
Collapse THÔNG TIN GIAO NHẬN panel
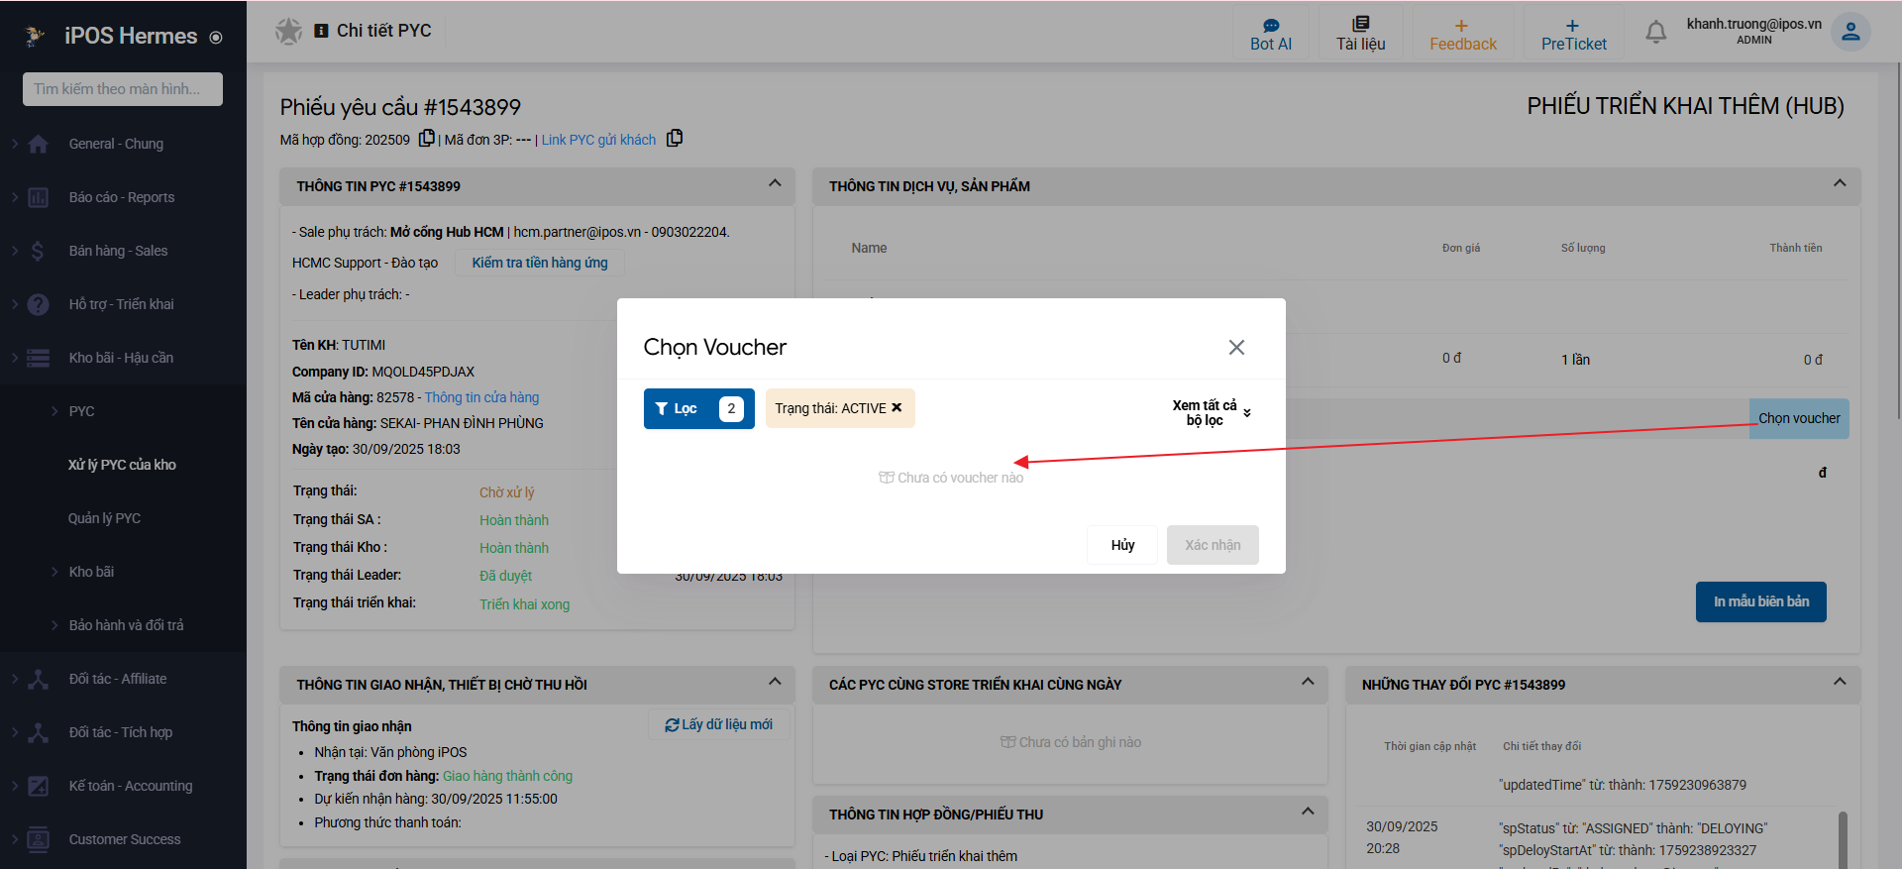pos(775,682)
